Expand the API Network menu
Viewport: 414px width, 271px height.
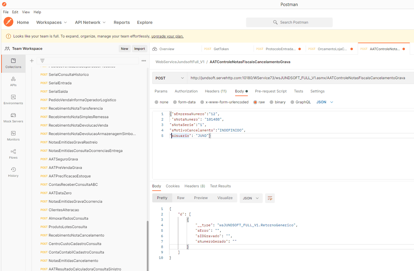click(x=90, y=22)
